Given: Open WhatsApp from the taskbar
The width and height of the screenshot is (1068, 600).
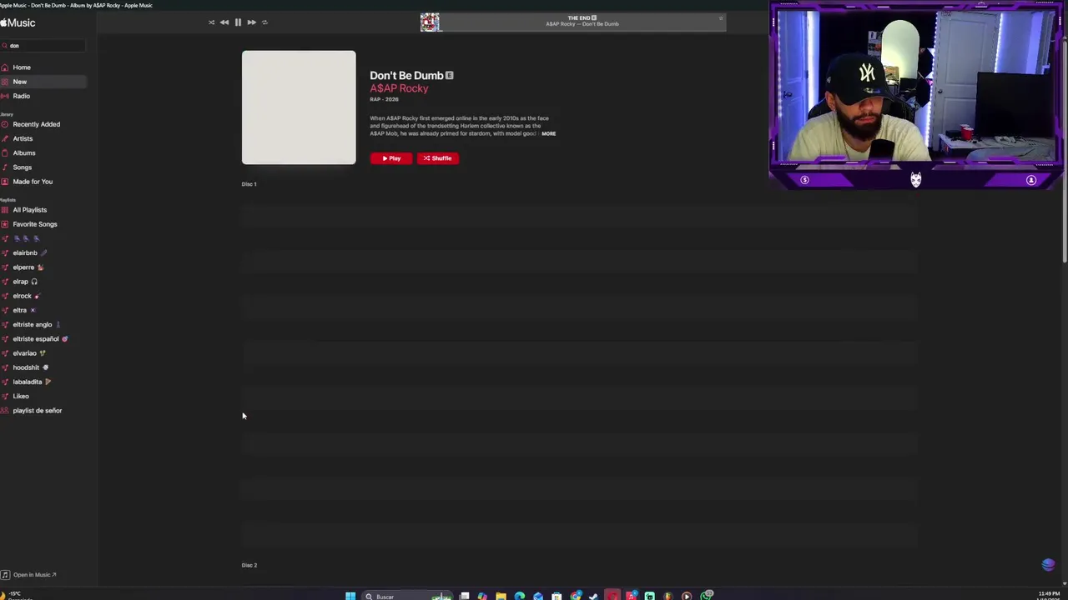Looking at the screenshot, I should coord(707,595).
